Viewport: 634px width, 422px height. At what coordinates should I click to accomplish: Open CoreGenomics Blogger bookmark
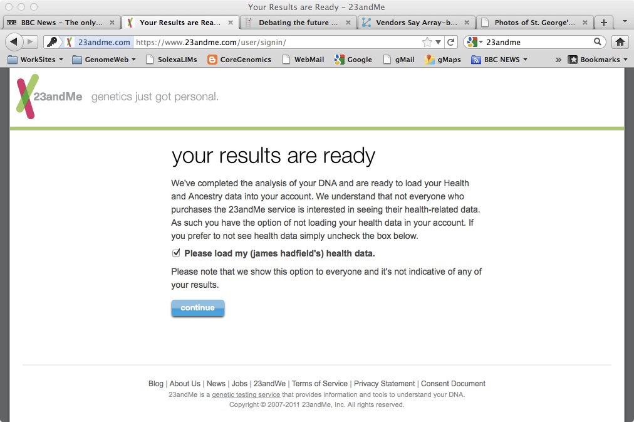pyautogui.click(x=239, y=60)
